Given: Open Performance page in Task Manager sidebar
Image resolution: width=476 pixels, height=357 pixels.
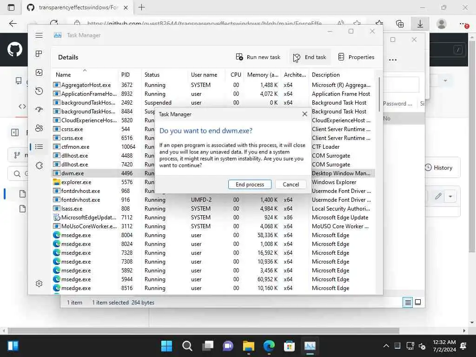Looking at the screenshot, I should tap(39, 73).
